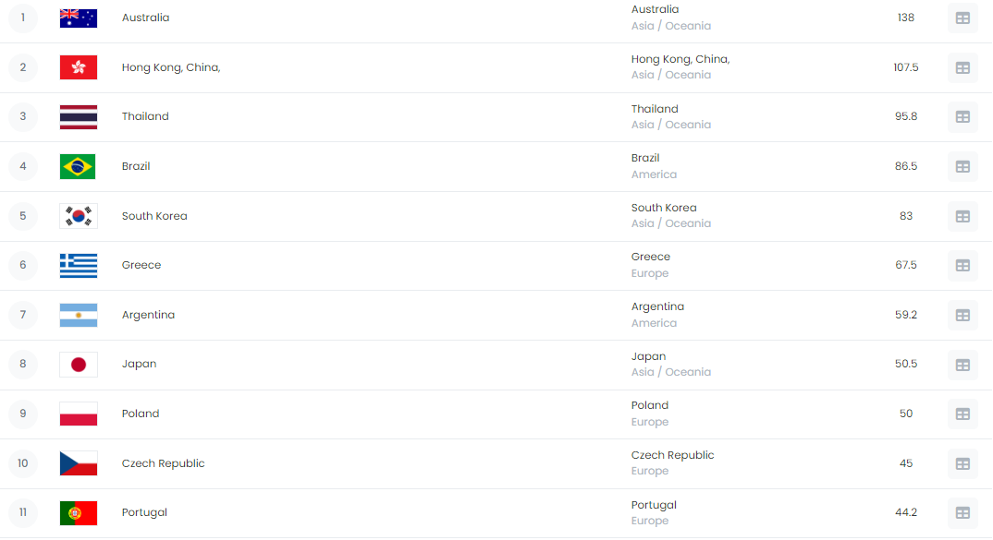Image resolution: width=993 pixels, height=540 pixels.
Task: Click the Brazil flag thumbnail
Action: tap(79, 166)
